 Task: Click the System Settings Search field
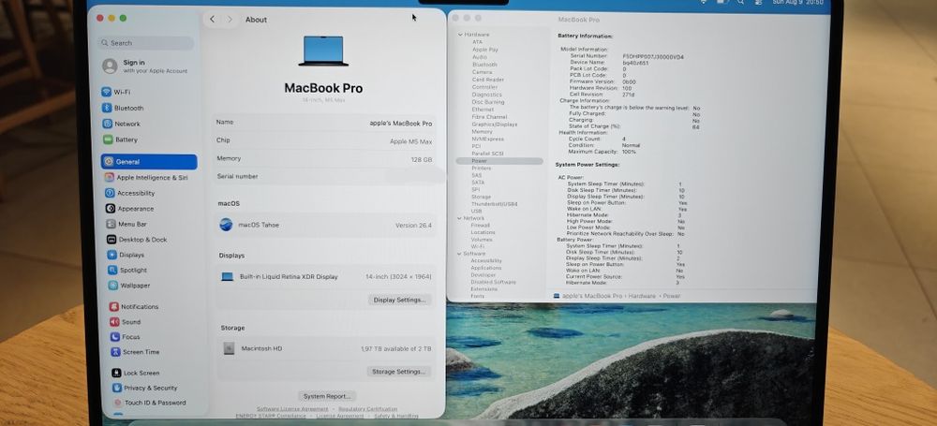click(x=145, y=43)
